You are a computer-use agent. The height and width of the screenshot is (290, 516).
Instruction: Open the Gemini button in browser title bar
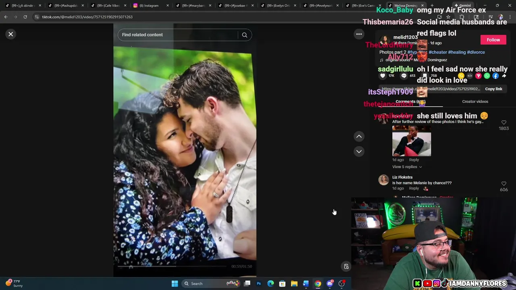pos(462,6)
